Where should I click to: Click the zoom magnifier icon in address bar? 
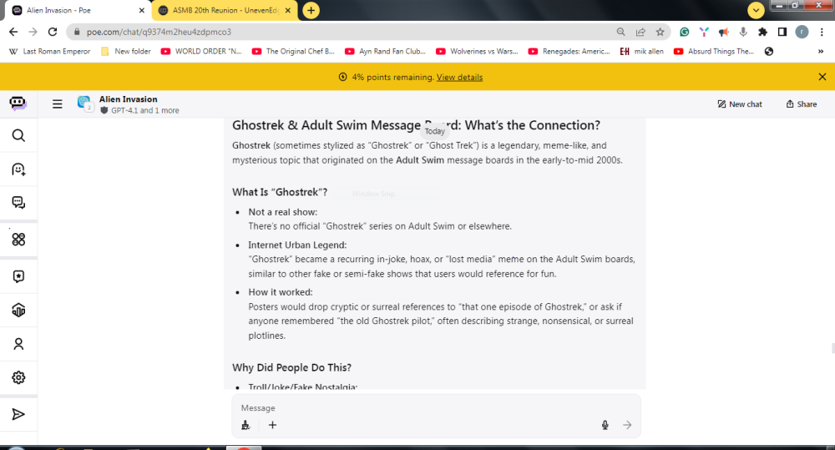(x=621, y=32)
